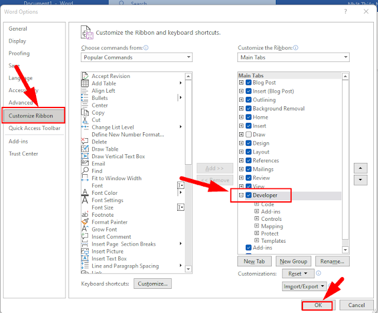Image resolution: width=378 pixels, height=313 pixels.
Task: Click the help question mark in the title bar
Action: click(x=346, y=12)
